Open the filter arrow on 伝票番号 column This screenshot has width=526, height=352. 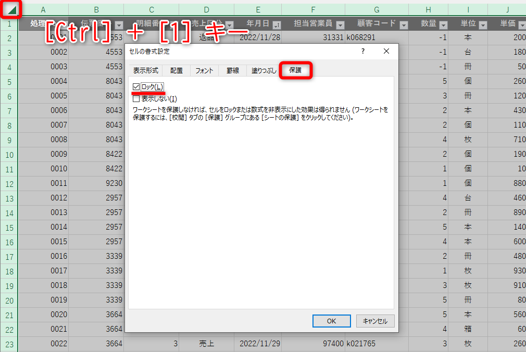(118, 24)
